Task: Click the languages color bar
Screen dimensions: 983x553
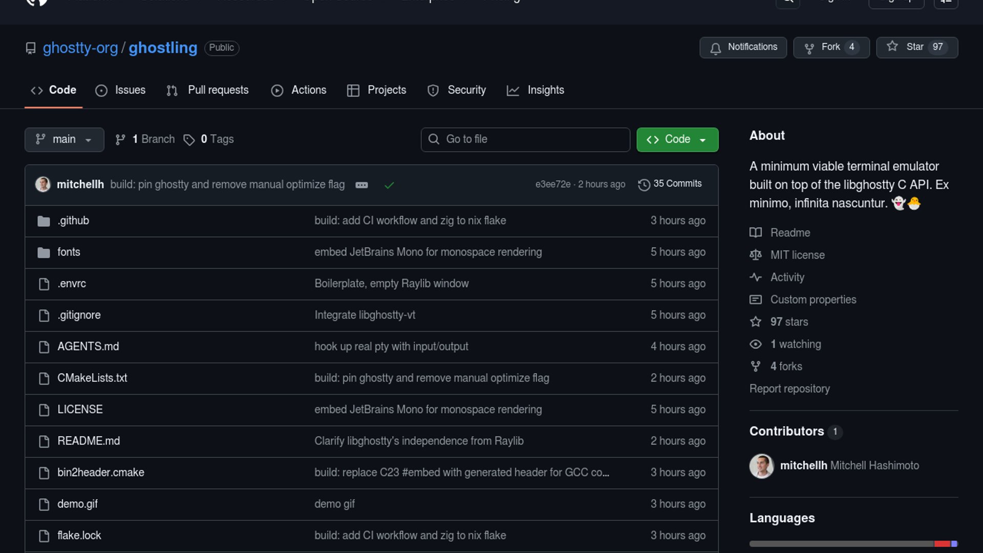Action: point(852,544)
